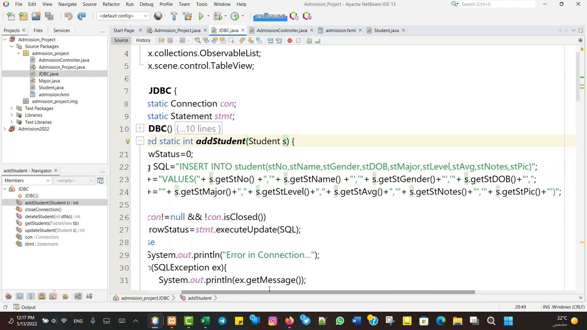The width and height of the screenshot is (587, 330).
Task: Click the memory usage bar to run GC
Action: 270,16
